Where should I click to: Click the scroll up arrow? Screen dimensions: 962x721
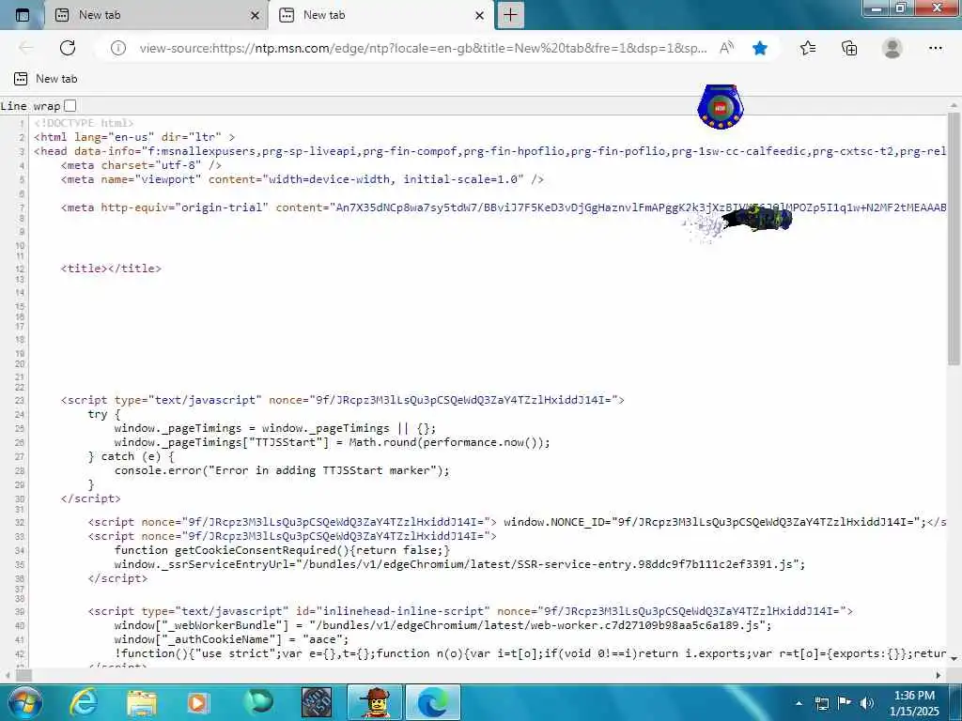pyautogui.click(x=954, y=104)
